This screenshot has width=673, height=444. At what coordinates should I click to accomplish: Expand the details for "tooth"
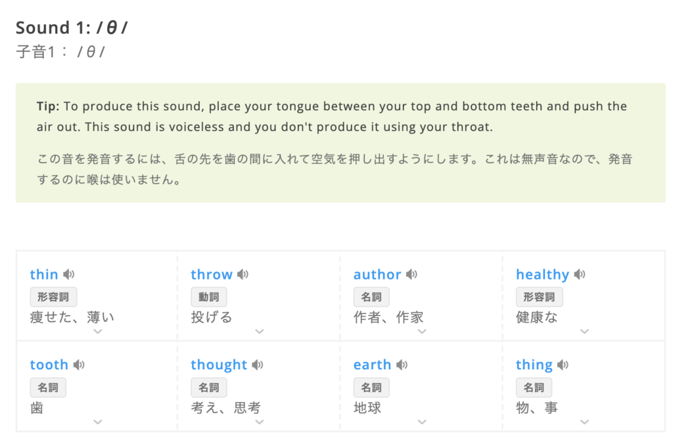click(x=97, y=422)
